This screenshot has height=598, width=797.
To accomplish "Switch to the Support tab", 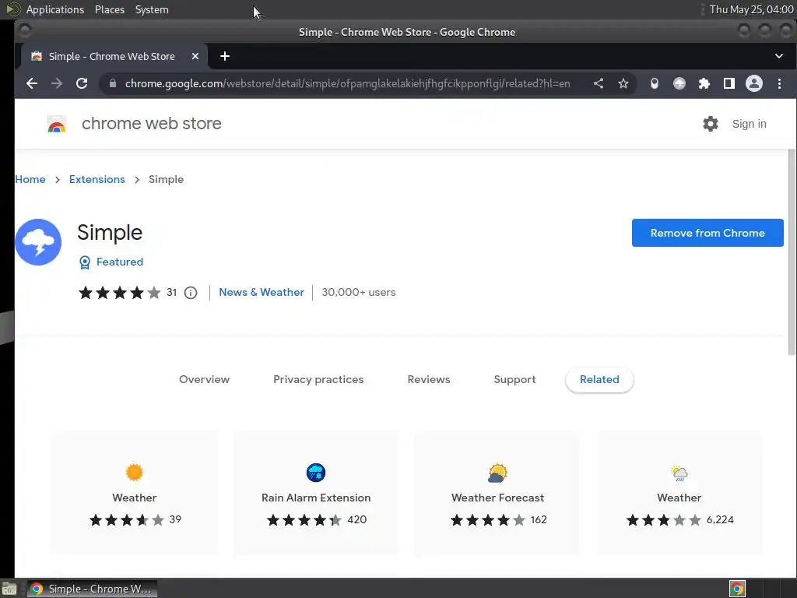I will click(x=514, y=379).
